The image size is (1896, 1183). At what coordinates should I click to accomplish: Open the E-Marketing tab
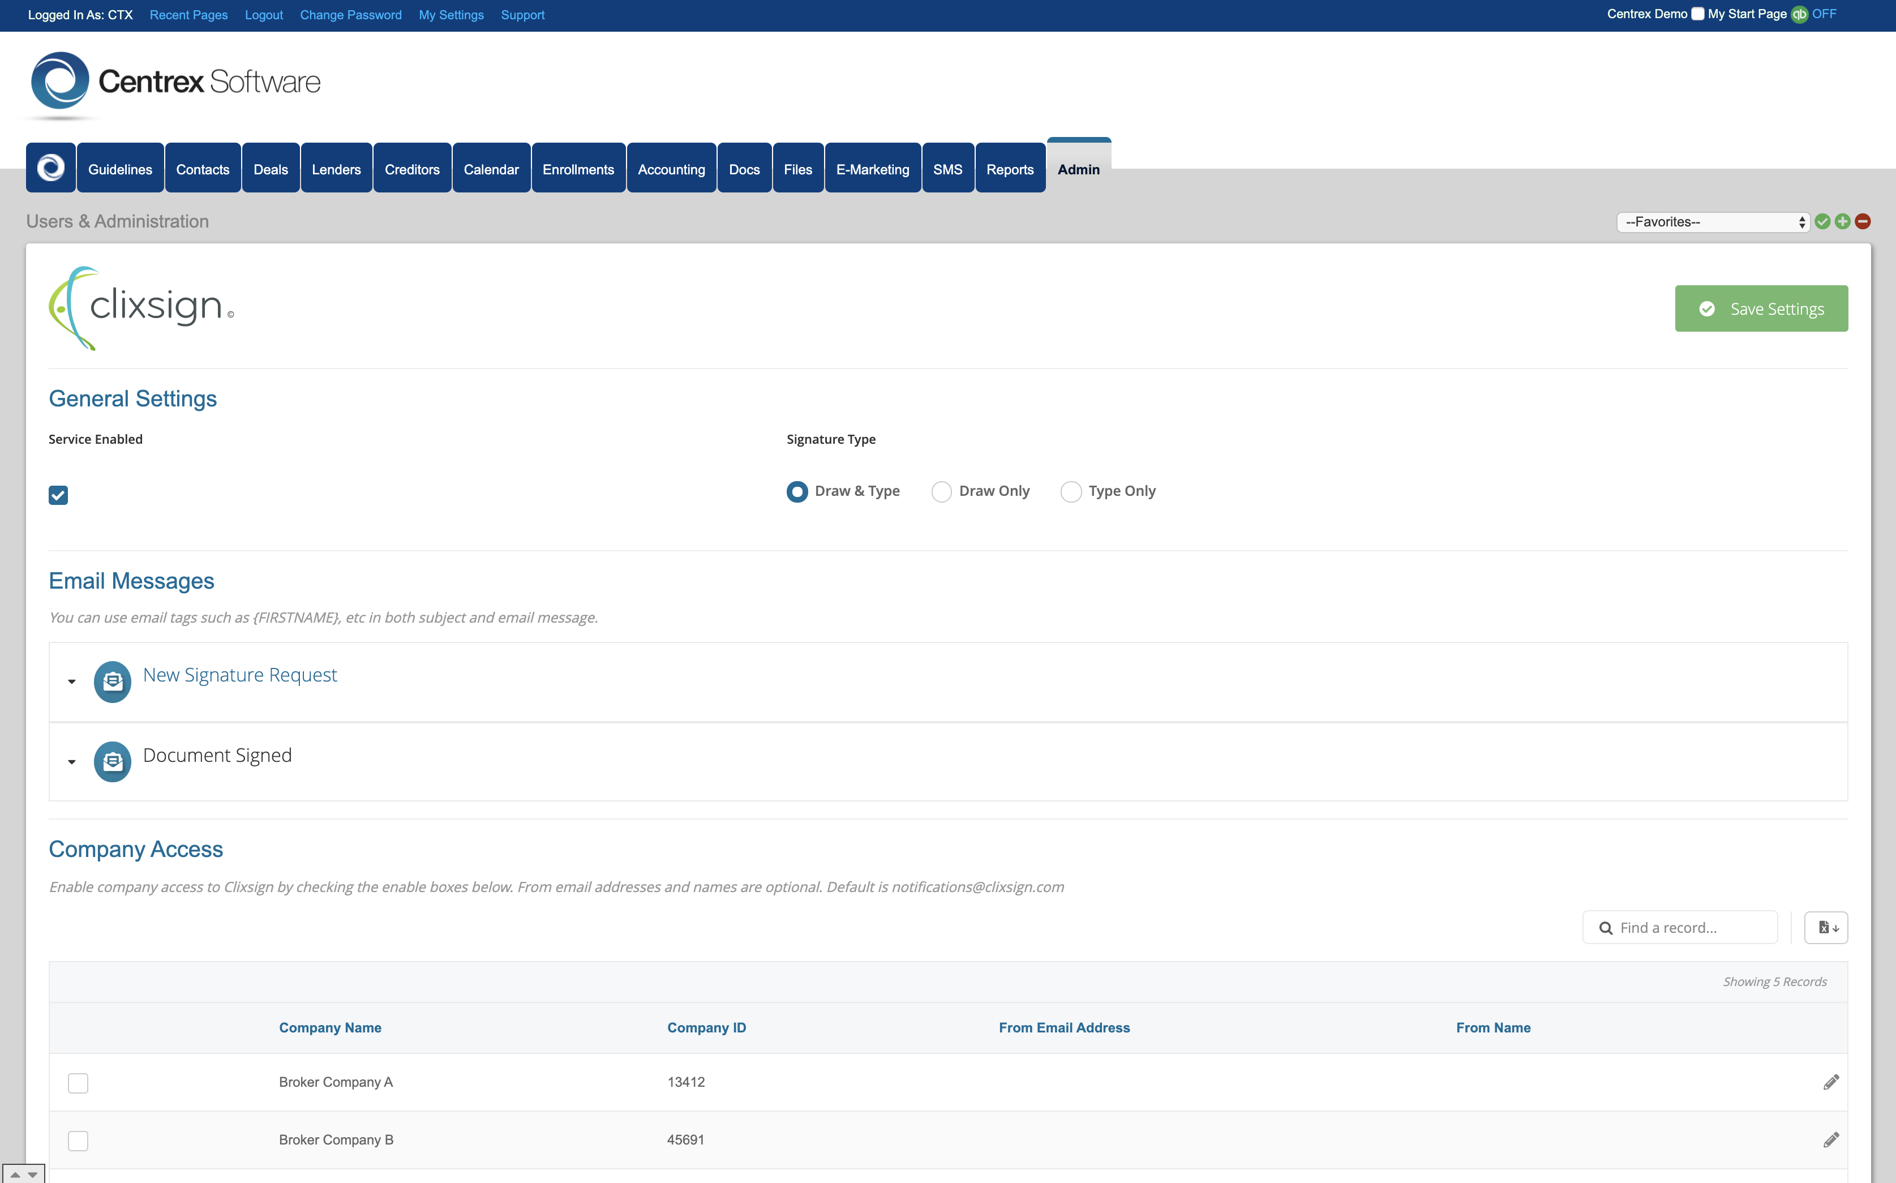(873, 168)
